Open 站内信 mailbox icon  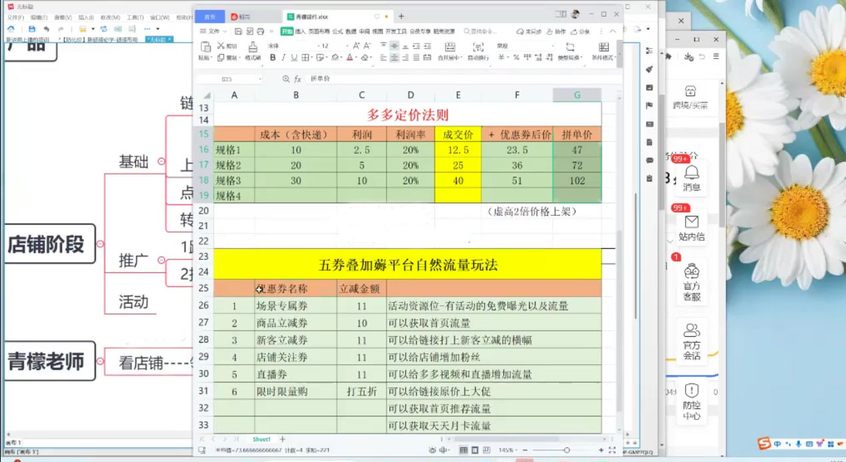coord(691,226)
